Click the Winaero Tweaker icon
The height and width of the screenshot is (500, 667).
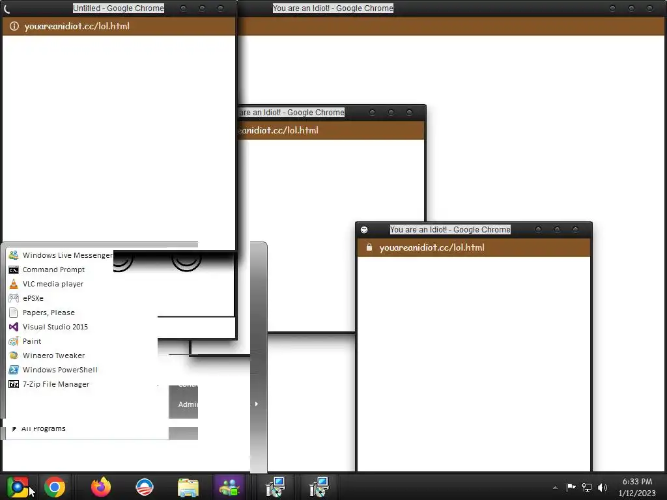pos(14,355)
